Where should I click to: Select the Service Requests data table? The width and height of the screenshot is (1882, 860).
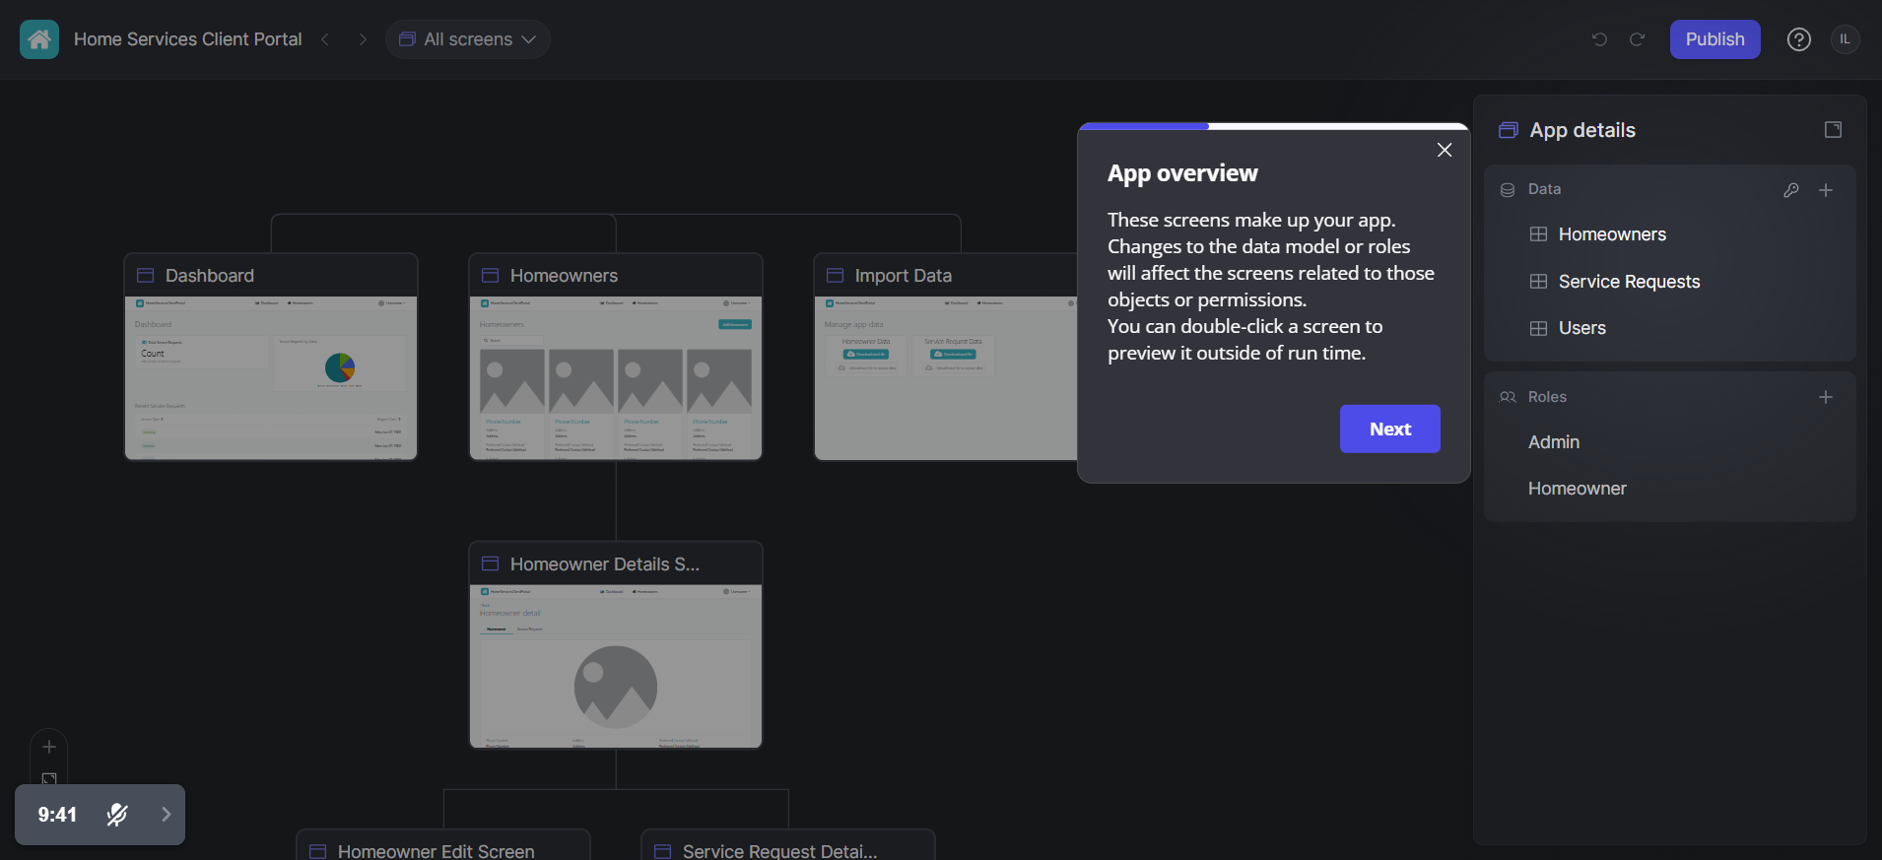tap(1628, 282)
